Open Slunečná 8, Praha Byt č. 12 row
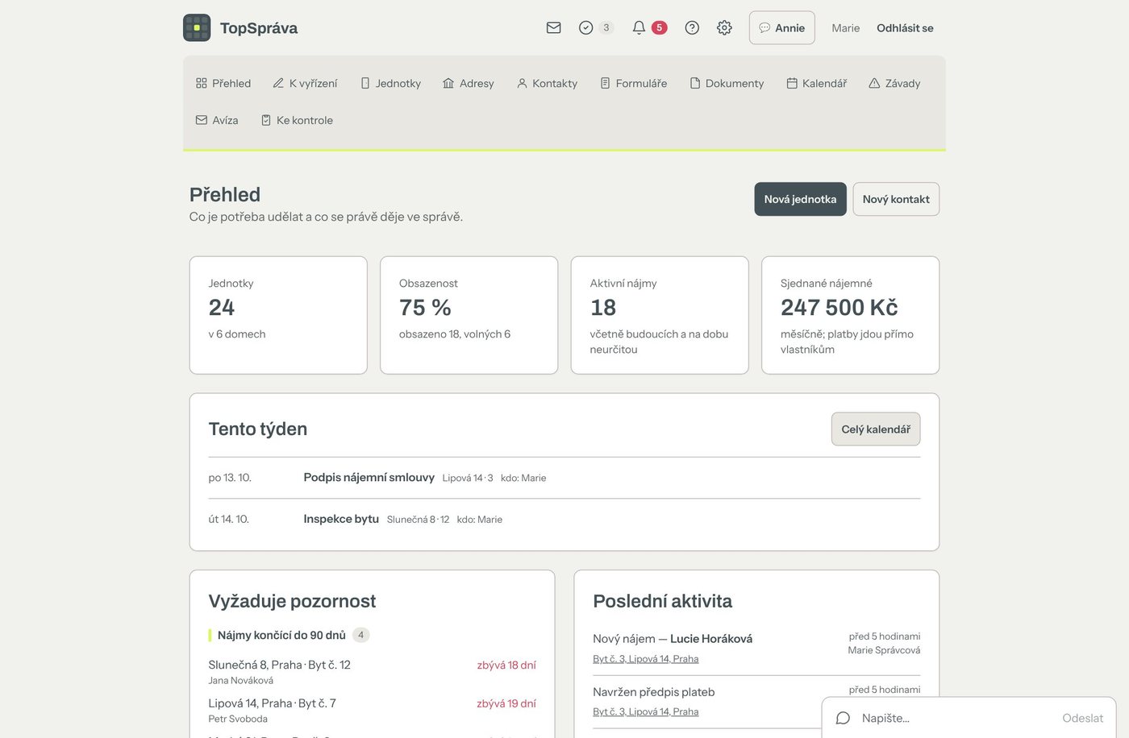1129x738 pixels. click(372, 672)
